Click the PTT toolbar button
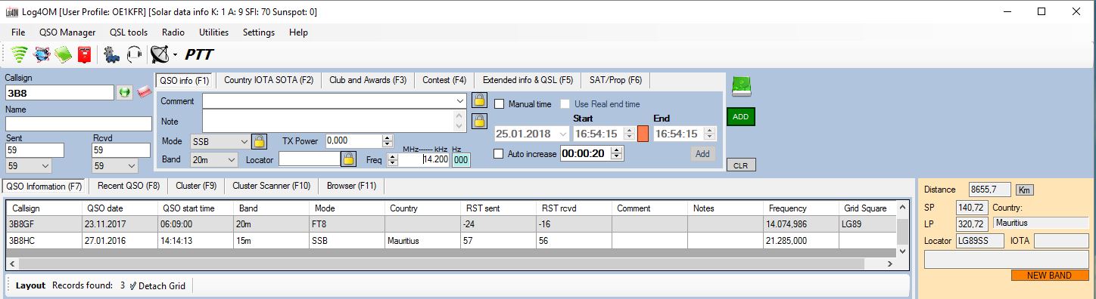The width and height of the screenshot is (1096, 299). pos(199,54)
